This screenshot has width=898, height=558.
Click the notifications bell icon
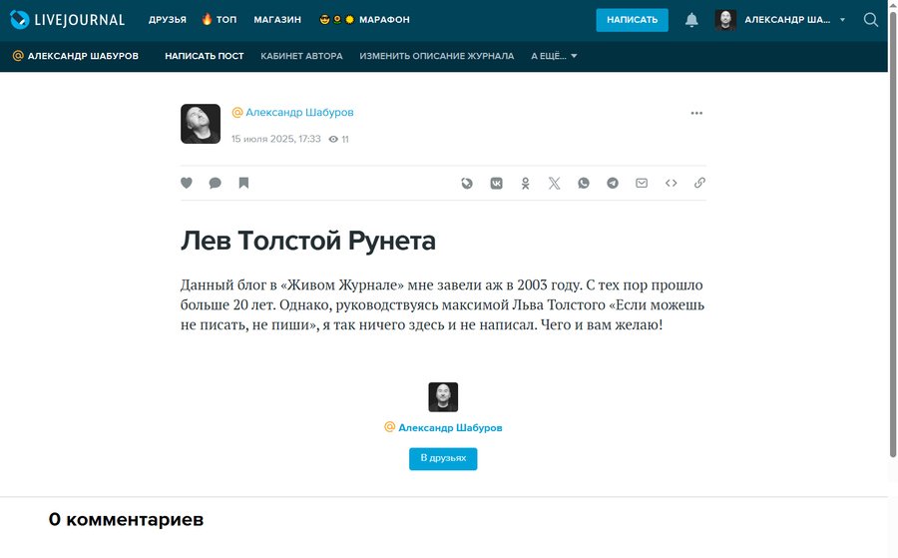point(691,20)
